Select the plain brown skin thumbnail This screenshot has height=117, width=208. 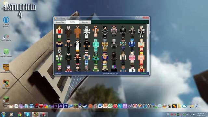(77, 32)
